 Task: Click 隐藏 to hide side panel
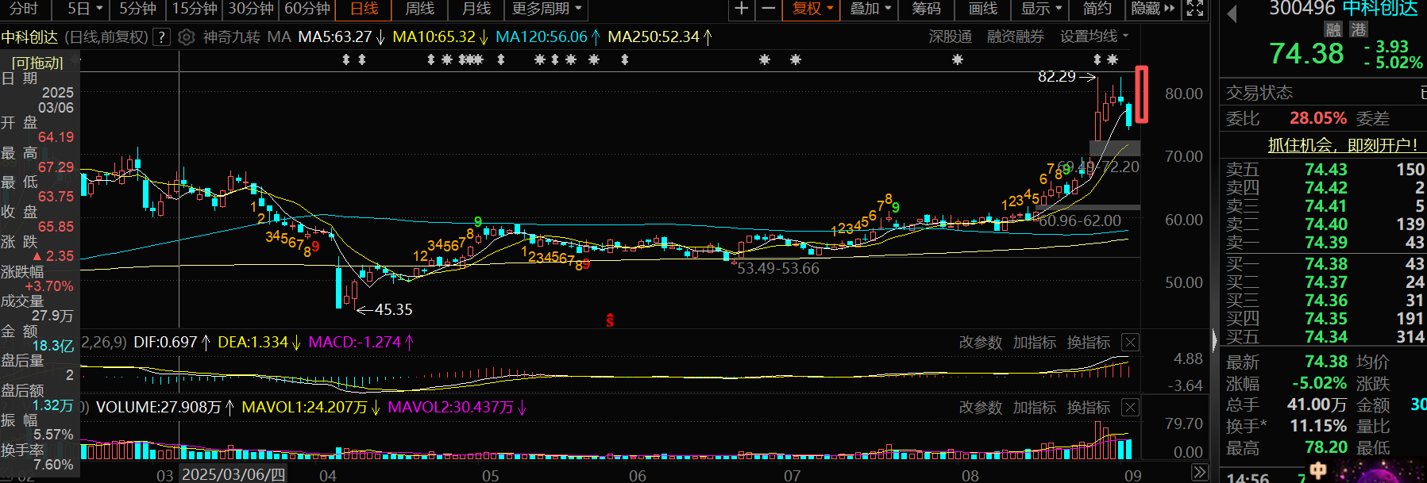click(x=1152, y=9)
